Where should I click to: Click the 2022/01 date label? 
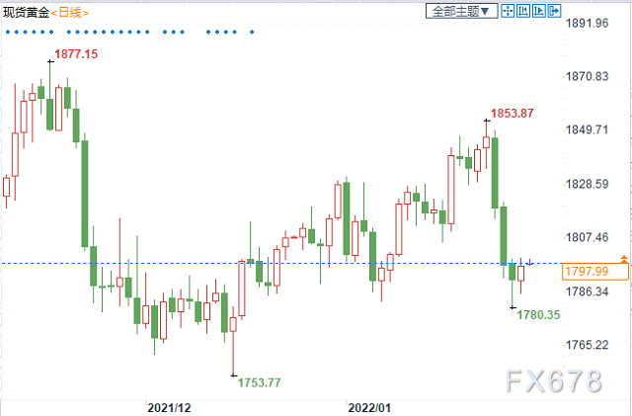(x=369, y=408)
